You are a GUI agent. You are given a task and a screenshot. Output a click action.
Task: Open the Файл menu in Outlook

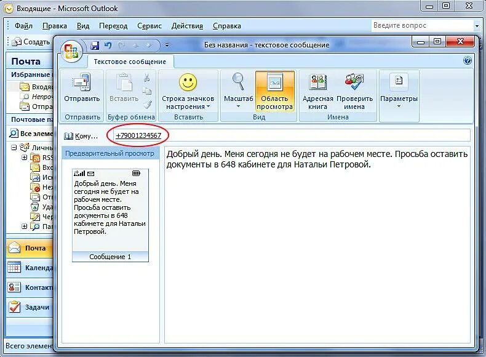click(23, 26)
